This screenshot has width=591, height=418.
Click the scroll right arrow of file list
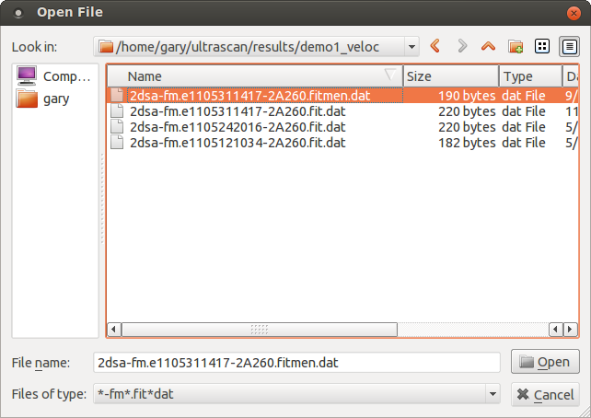[x=571, y=329]
